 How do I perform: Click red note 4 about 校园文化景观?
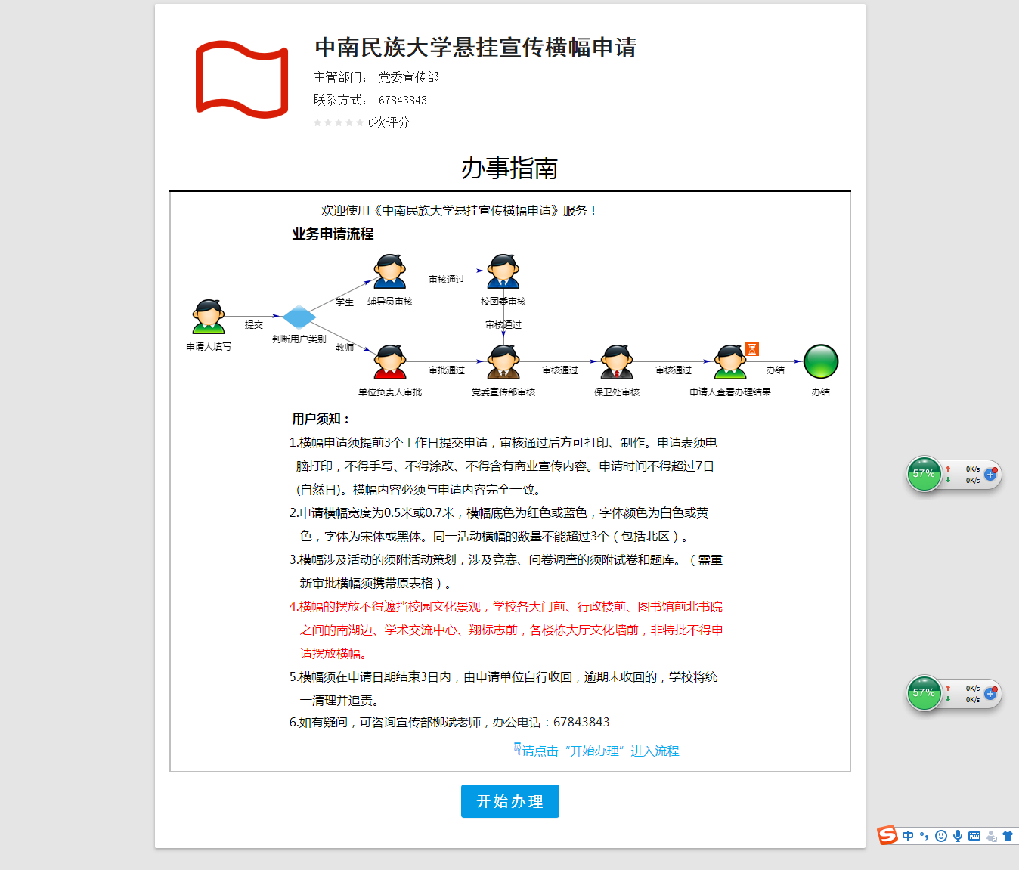506,630
